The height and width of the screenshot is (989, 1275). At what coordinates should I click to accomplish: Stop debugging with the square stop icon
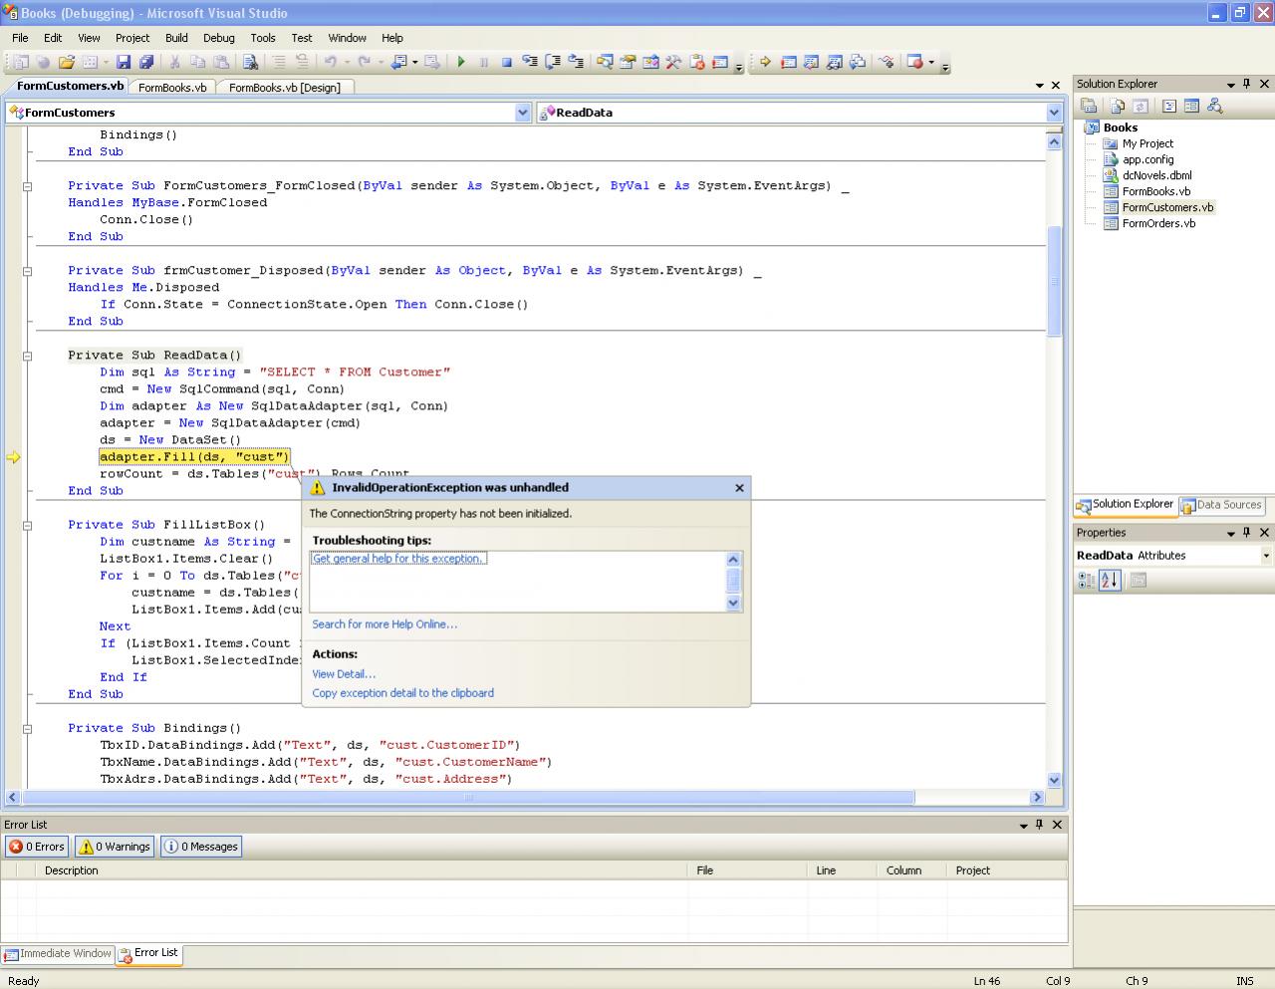[506, 62]
